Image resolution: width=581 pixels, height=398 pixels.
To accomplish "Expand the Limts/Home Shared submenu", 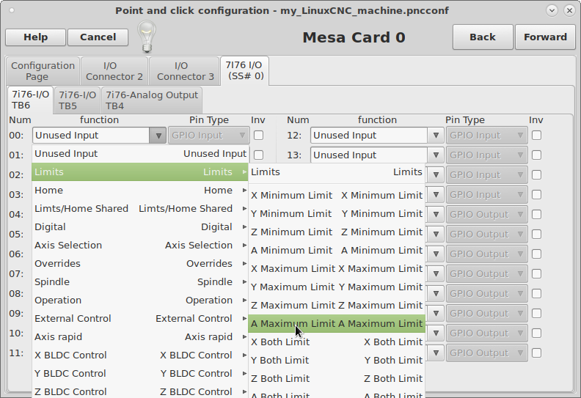I will coord(140,209).
